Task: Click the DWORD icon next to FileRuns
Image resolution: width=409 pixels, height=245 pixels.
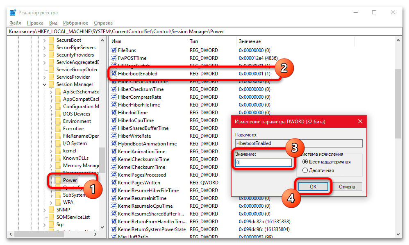Action: 114,50
